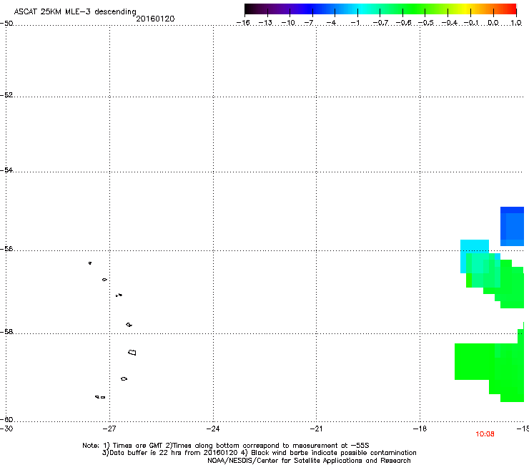Click the longitude label -24
The width and height of the screenshot is (529, 465).
[213, 429]
